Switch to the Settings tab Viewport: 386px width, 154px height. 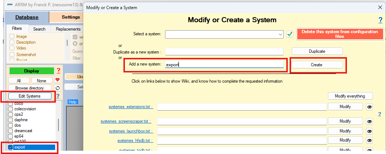coord(70,17)
